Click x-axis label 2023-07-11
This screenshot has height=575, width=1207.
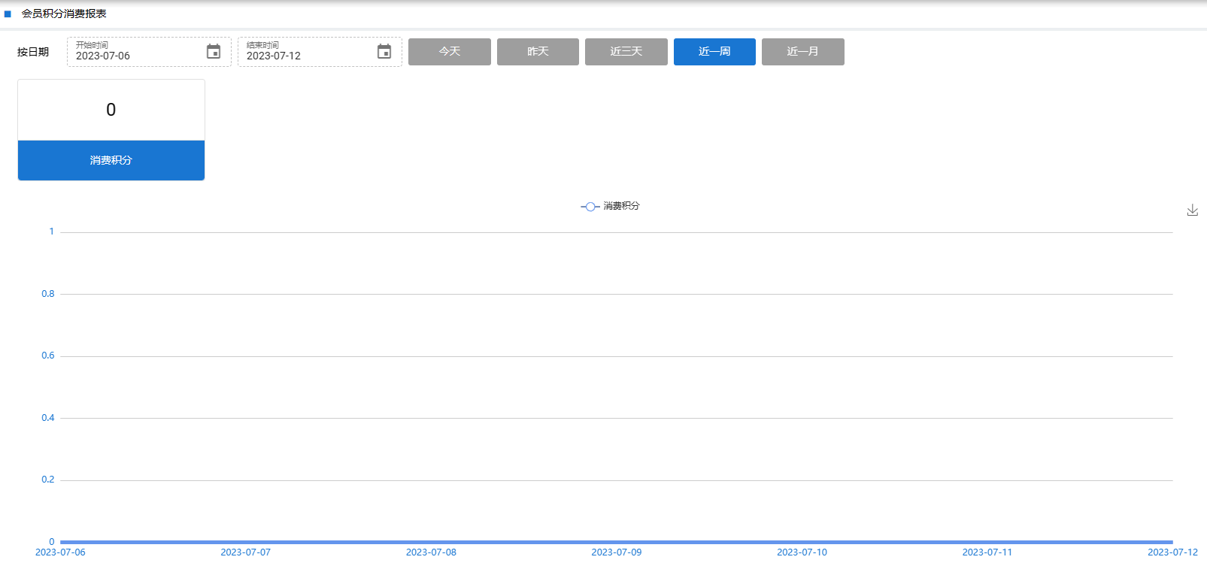click(x=987, y=552)
